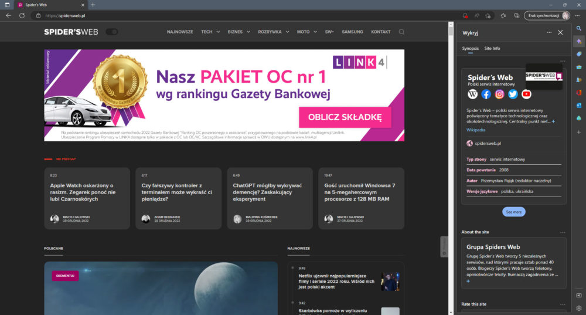
Task: Open sidebar settings gear icon
Action: (578, 309)
